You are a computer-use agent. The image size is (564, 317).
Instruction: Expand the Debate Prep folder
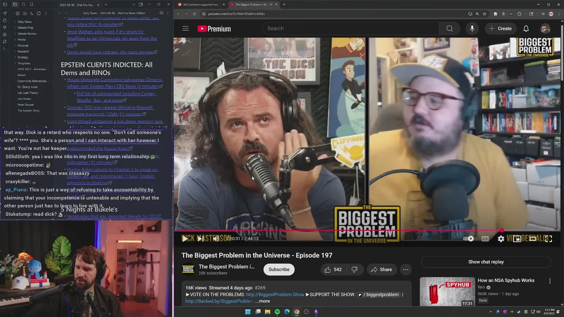25,28
